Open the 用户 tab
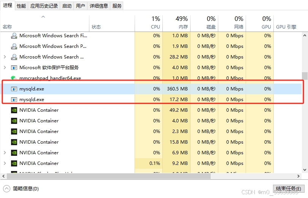 pos(80,6)
